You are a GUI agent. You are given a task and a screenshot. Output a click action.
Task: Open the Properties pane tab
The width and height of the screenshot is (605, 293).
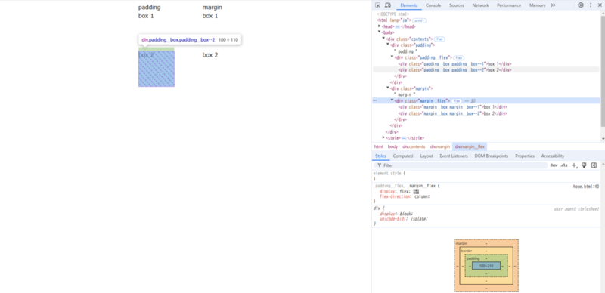point(525,156)
